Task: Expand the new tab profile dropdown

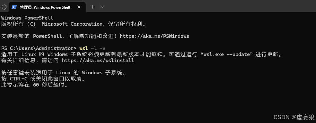Action: [x=102, y=7]
